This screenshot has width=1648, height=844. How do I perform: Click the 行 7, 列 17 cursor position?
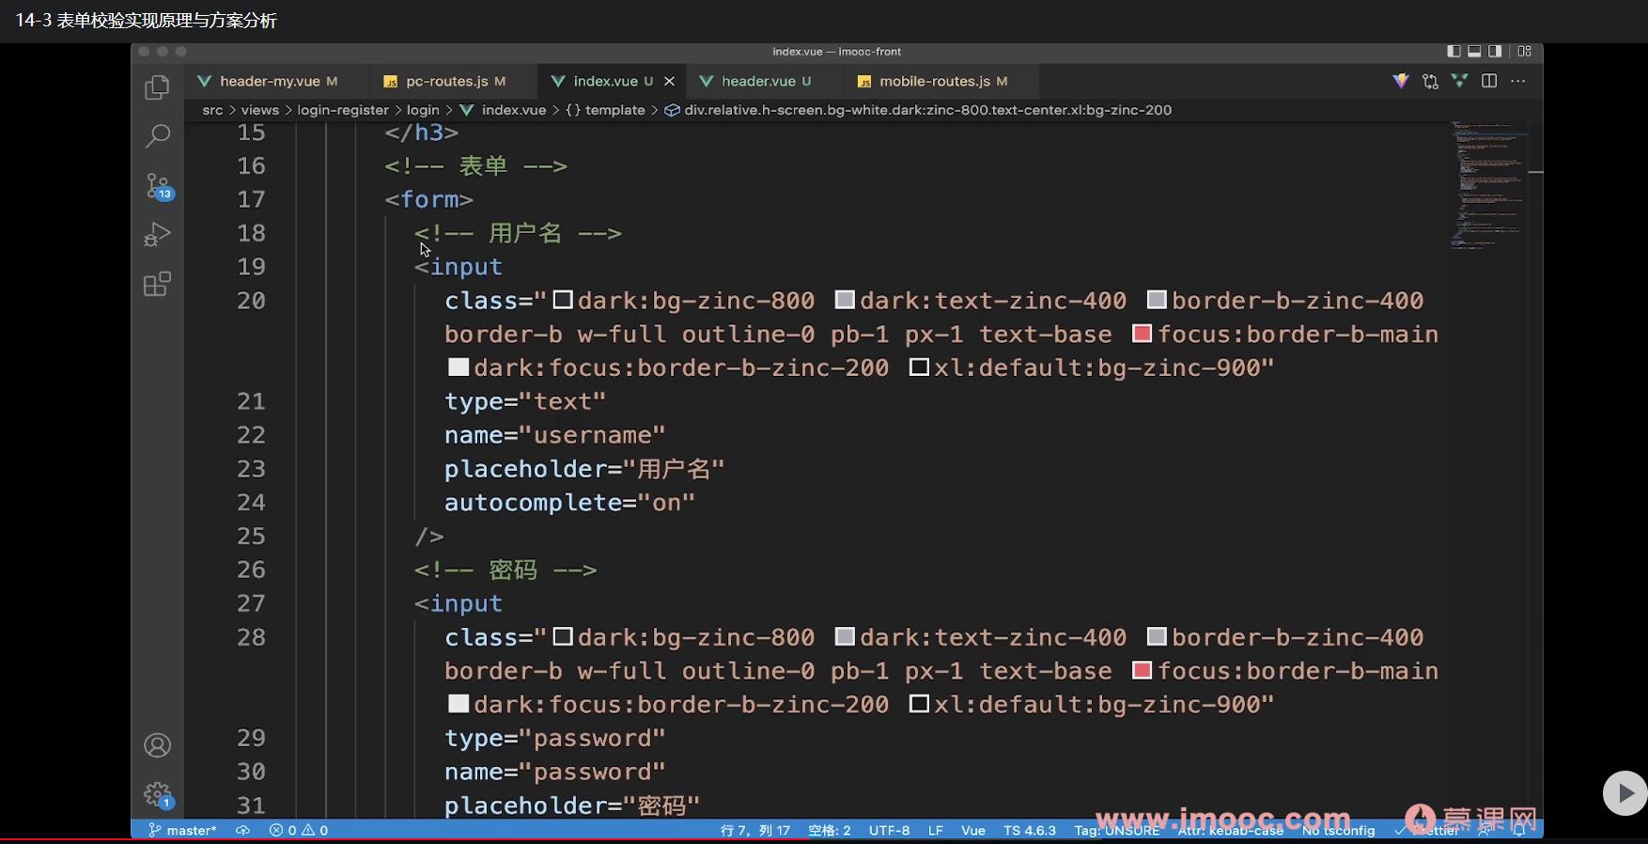755,830
